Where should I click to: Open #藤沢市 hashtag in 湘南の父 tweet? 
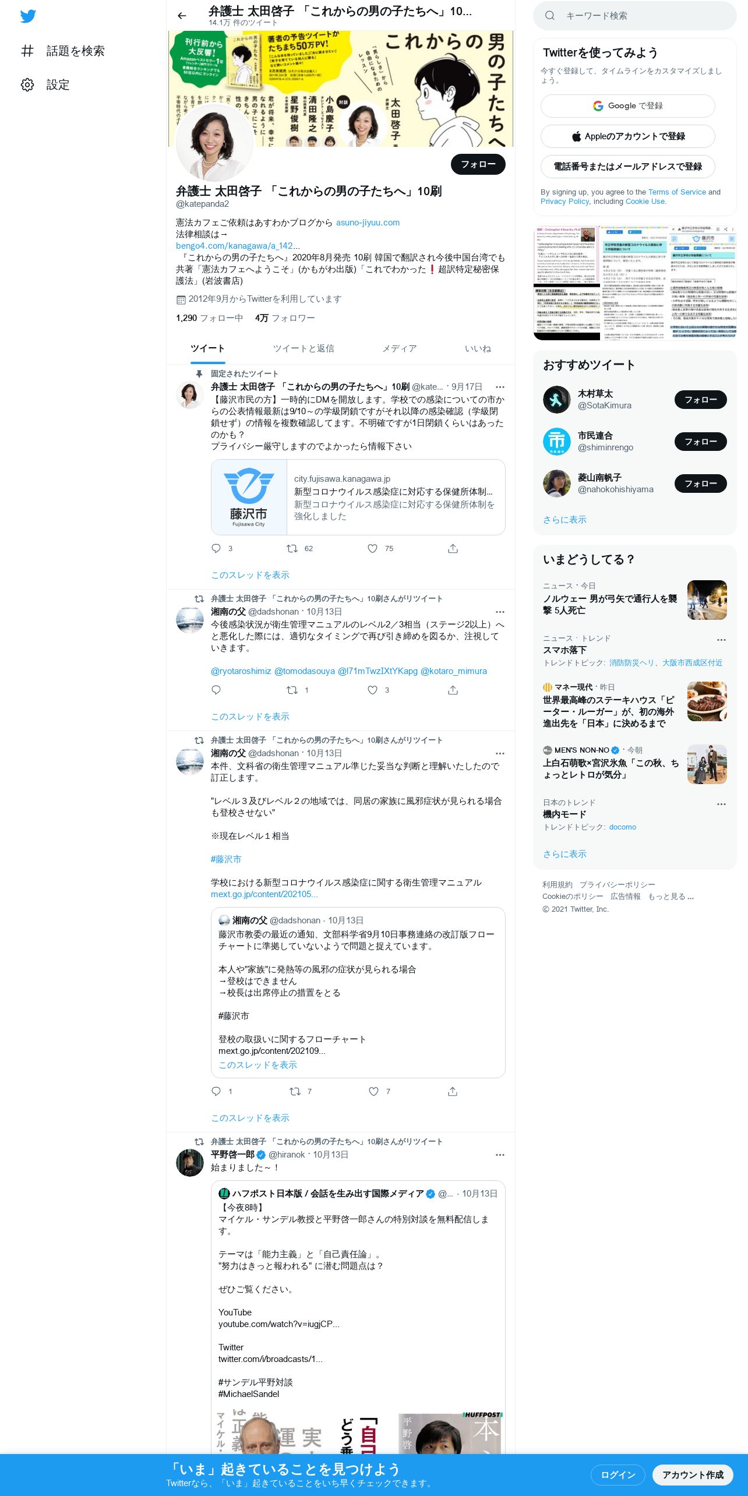[x=226, y=859]
